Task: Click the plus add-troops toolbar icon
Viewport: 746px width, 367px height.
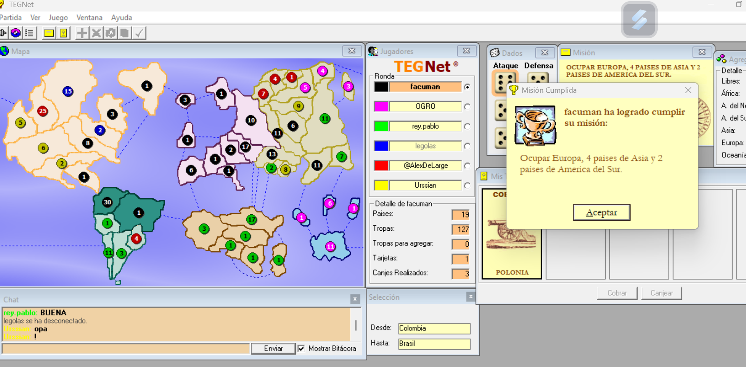Action: point(82,33)
